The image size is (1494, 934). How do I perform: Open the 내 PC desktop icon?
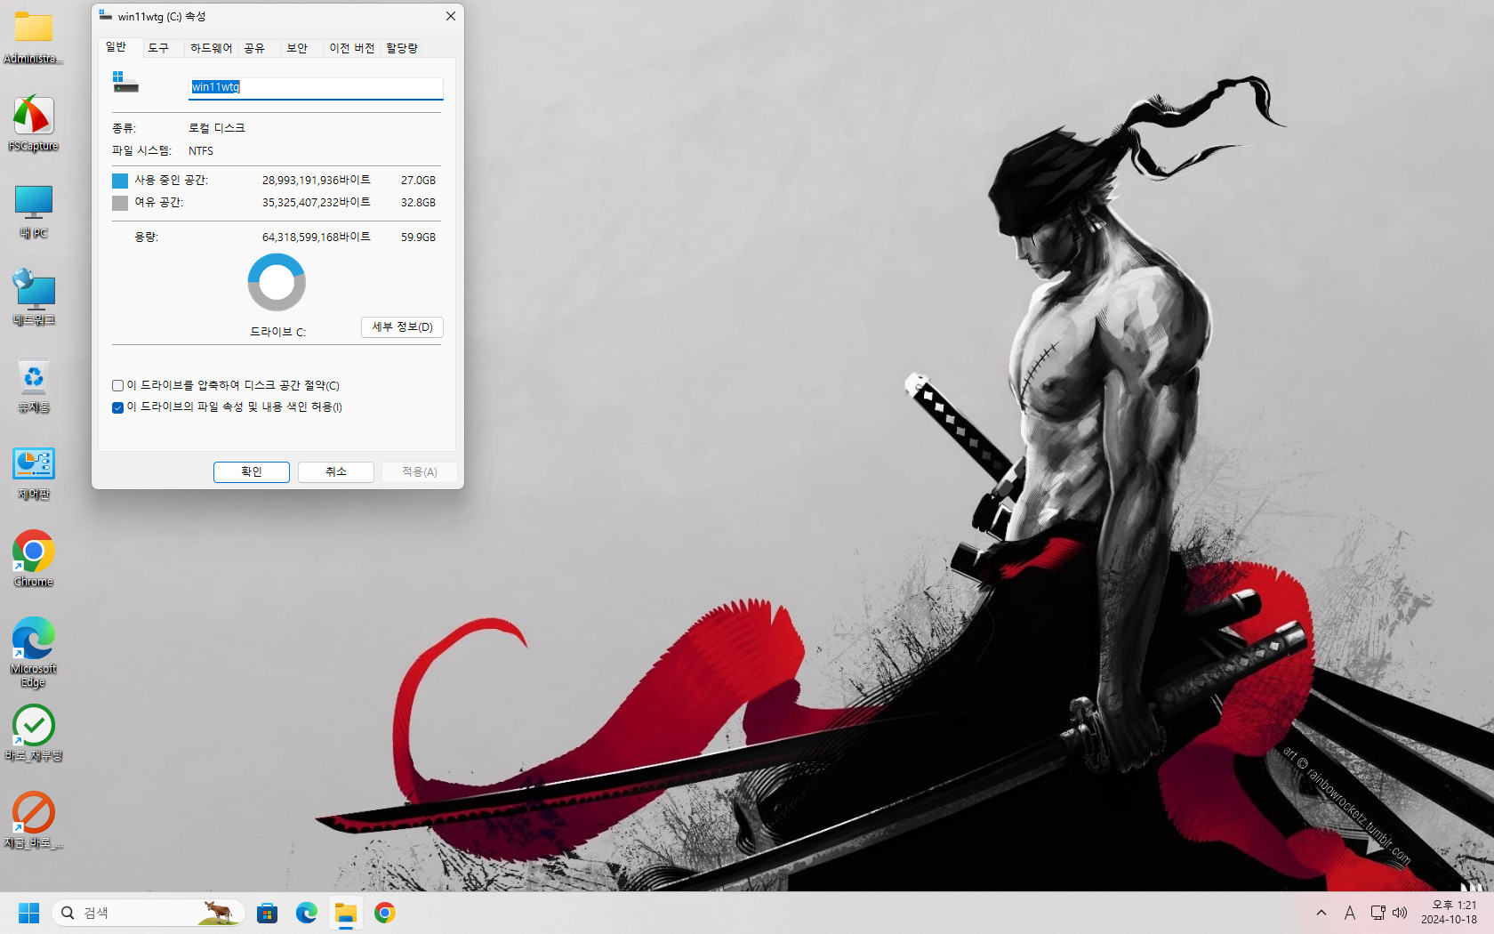(x=34, y=212)
